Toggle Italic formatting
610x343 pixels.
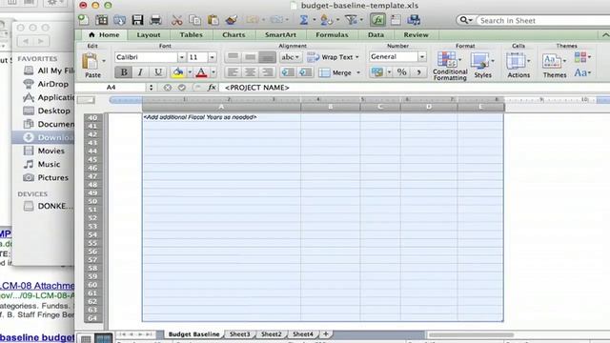[140, 72]
